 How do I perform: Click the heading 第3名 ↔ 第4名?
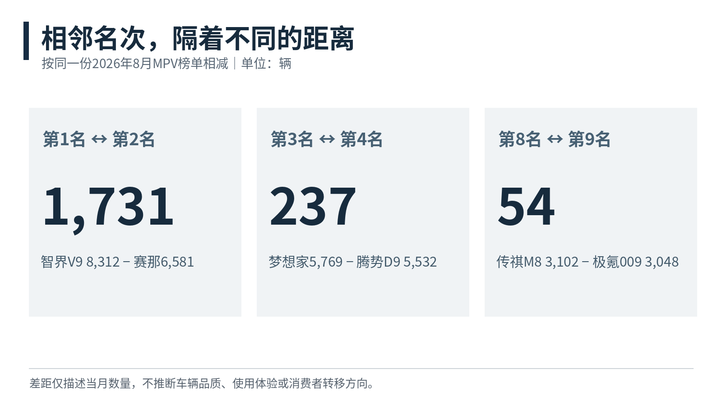327,139
